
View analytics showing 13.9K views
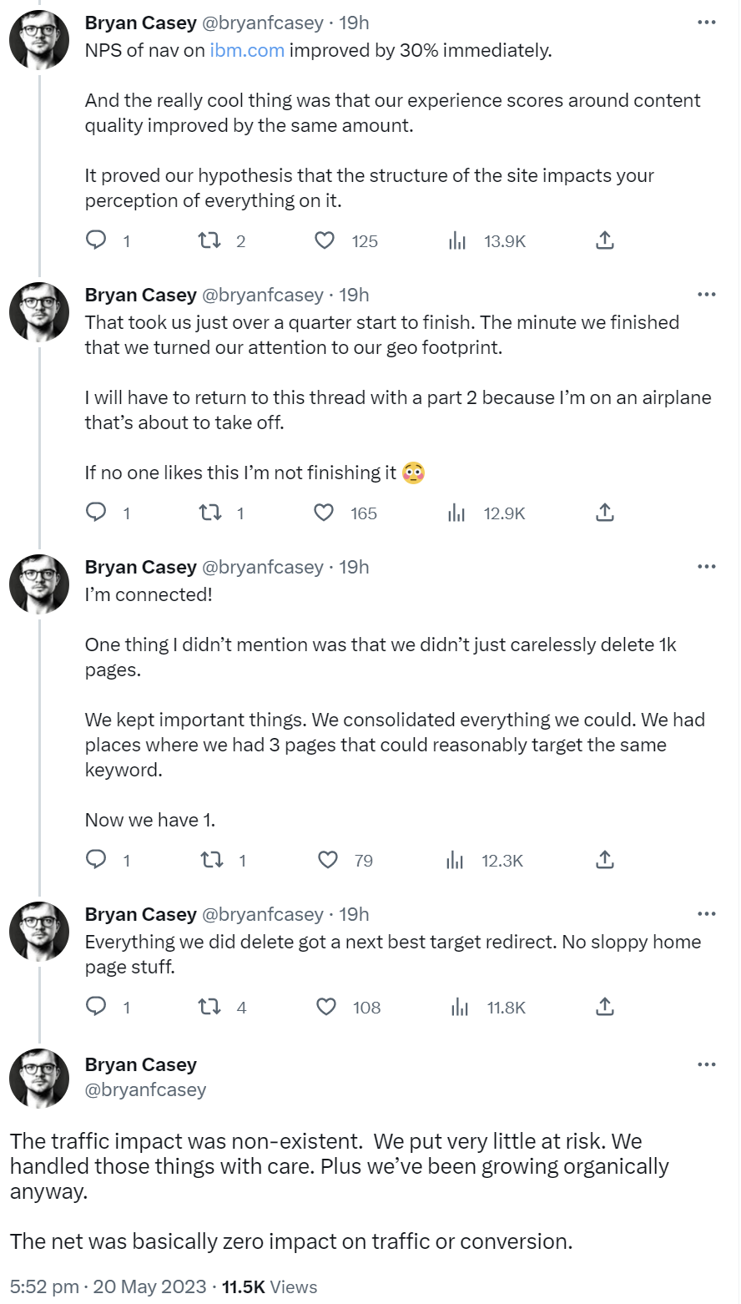[x=457, y=241]
